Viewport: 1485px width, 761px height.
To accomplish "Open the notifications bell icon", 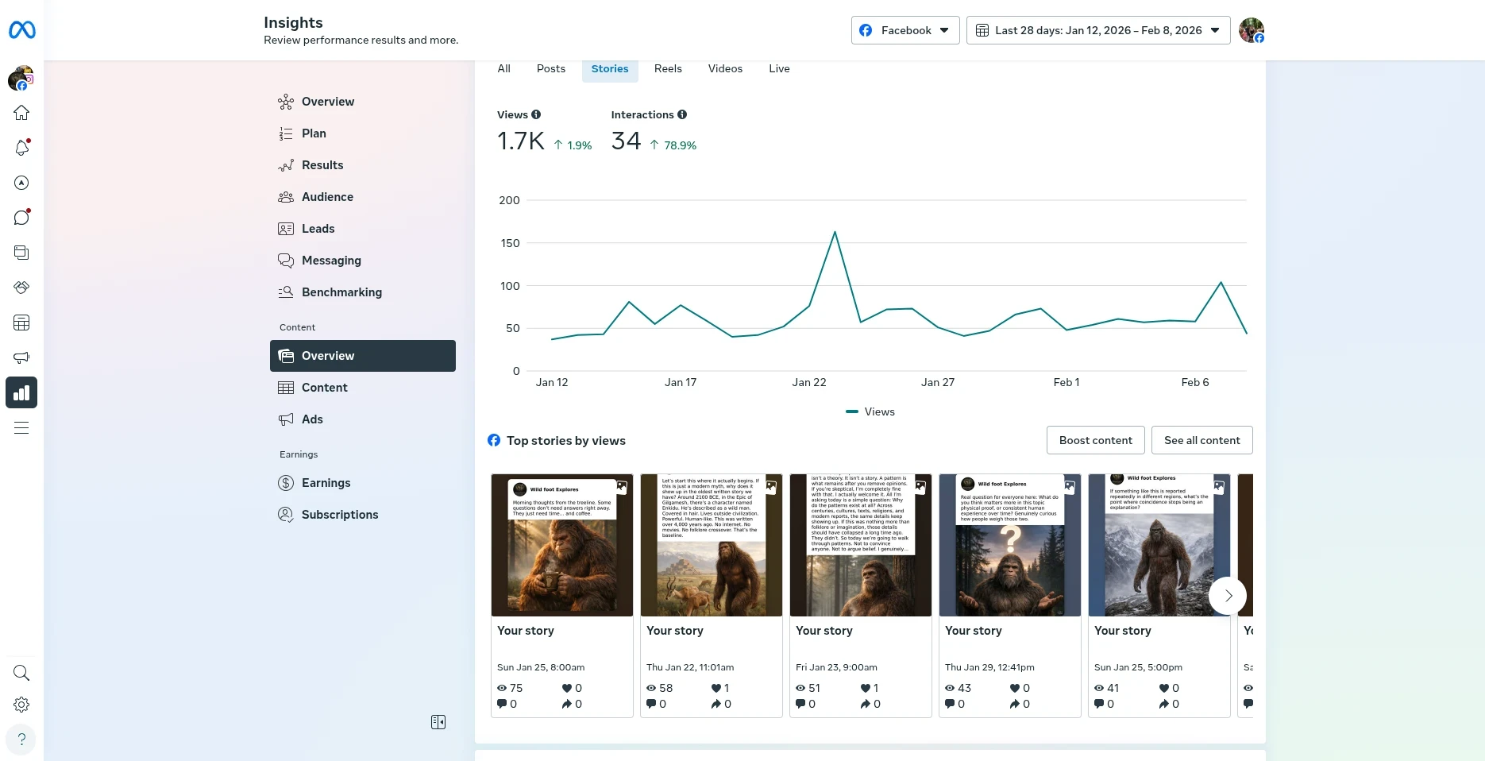I will (21, 148).
